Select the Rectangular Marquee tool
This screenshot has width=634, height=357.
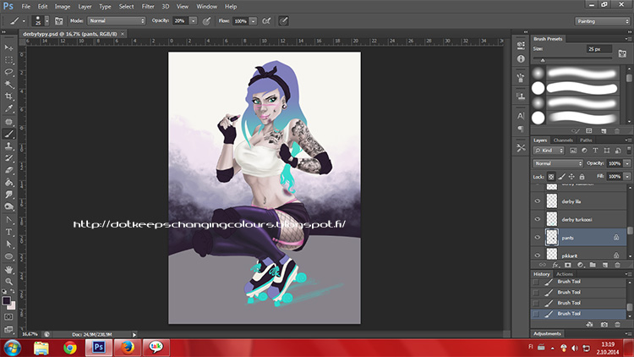tap(8, 60)
